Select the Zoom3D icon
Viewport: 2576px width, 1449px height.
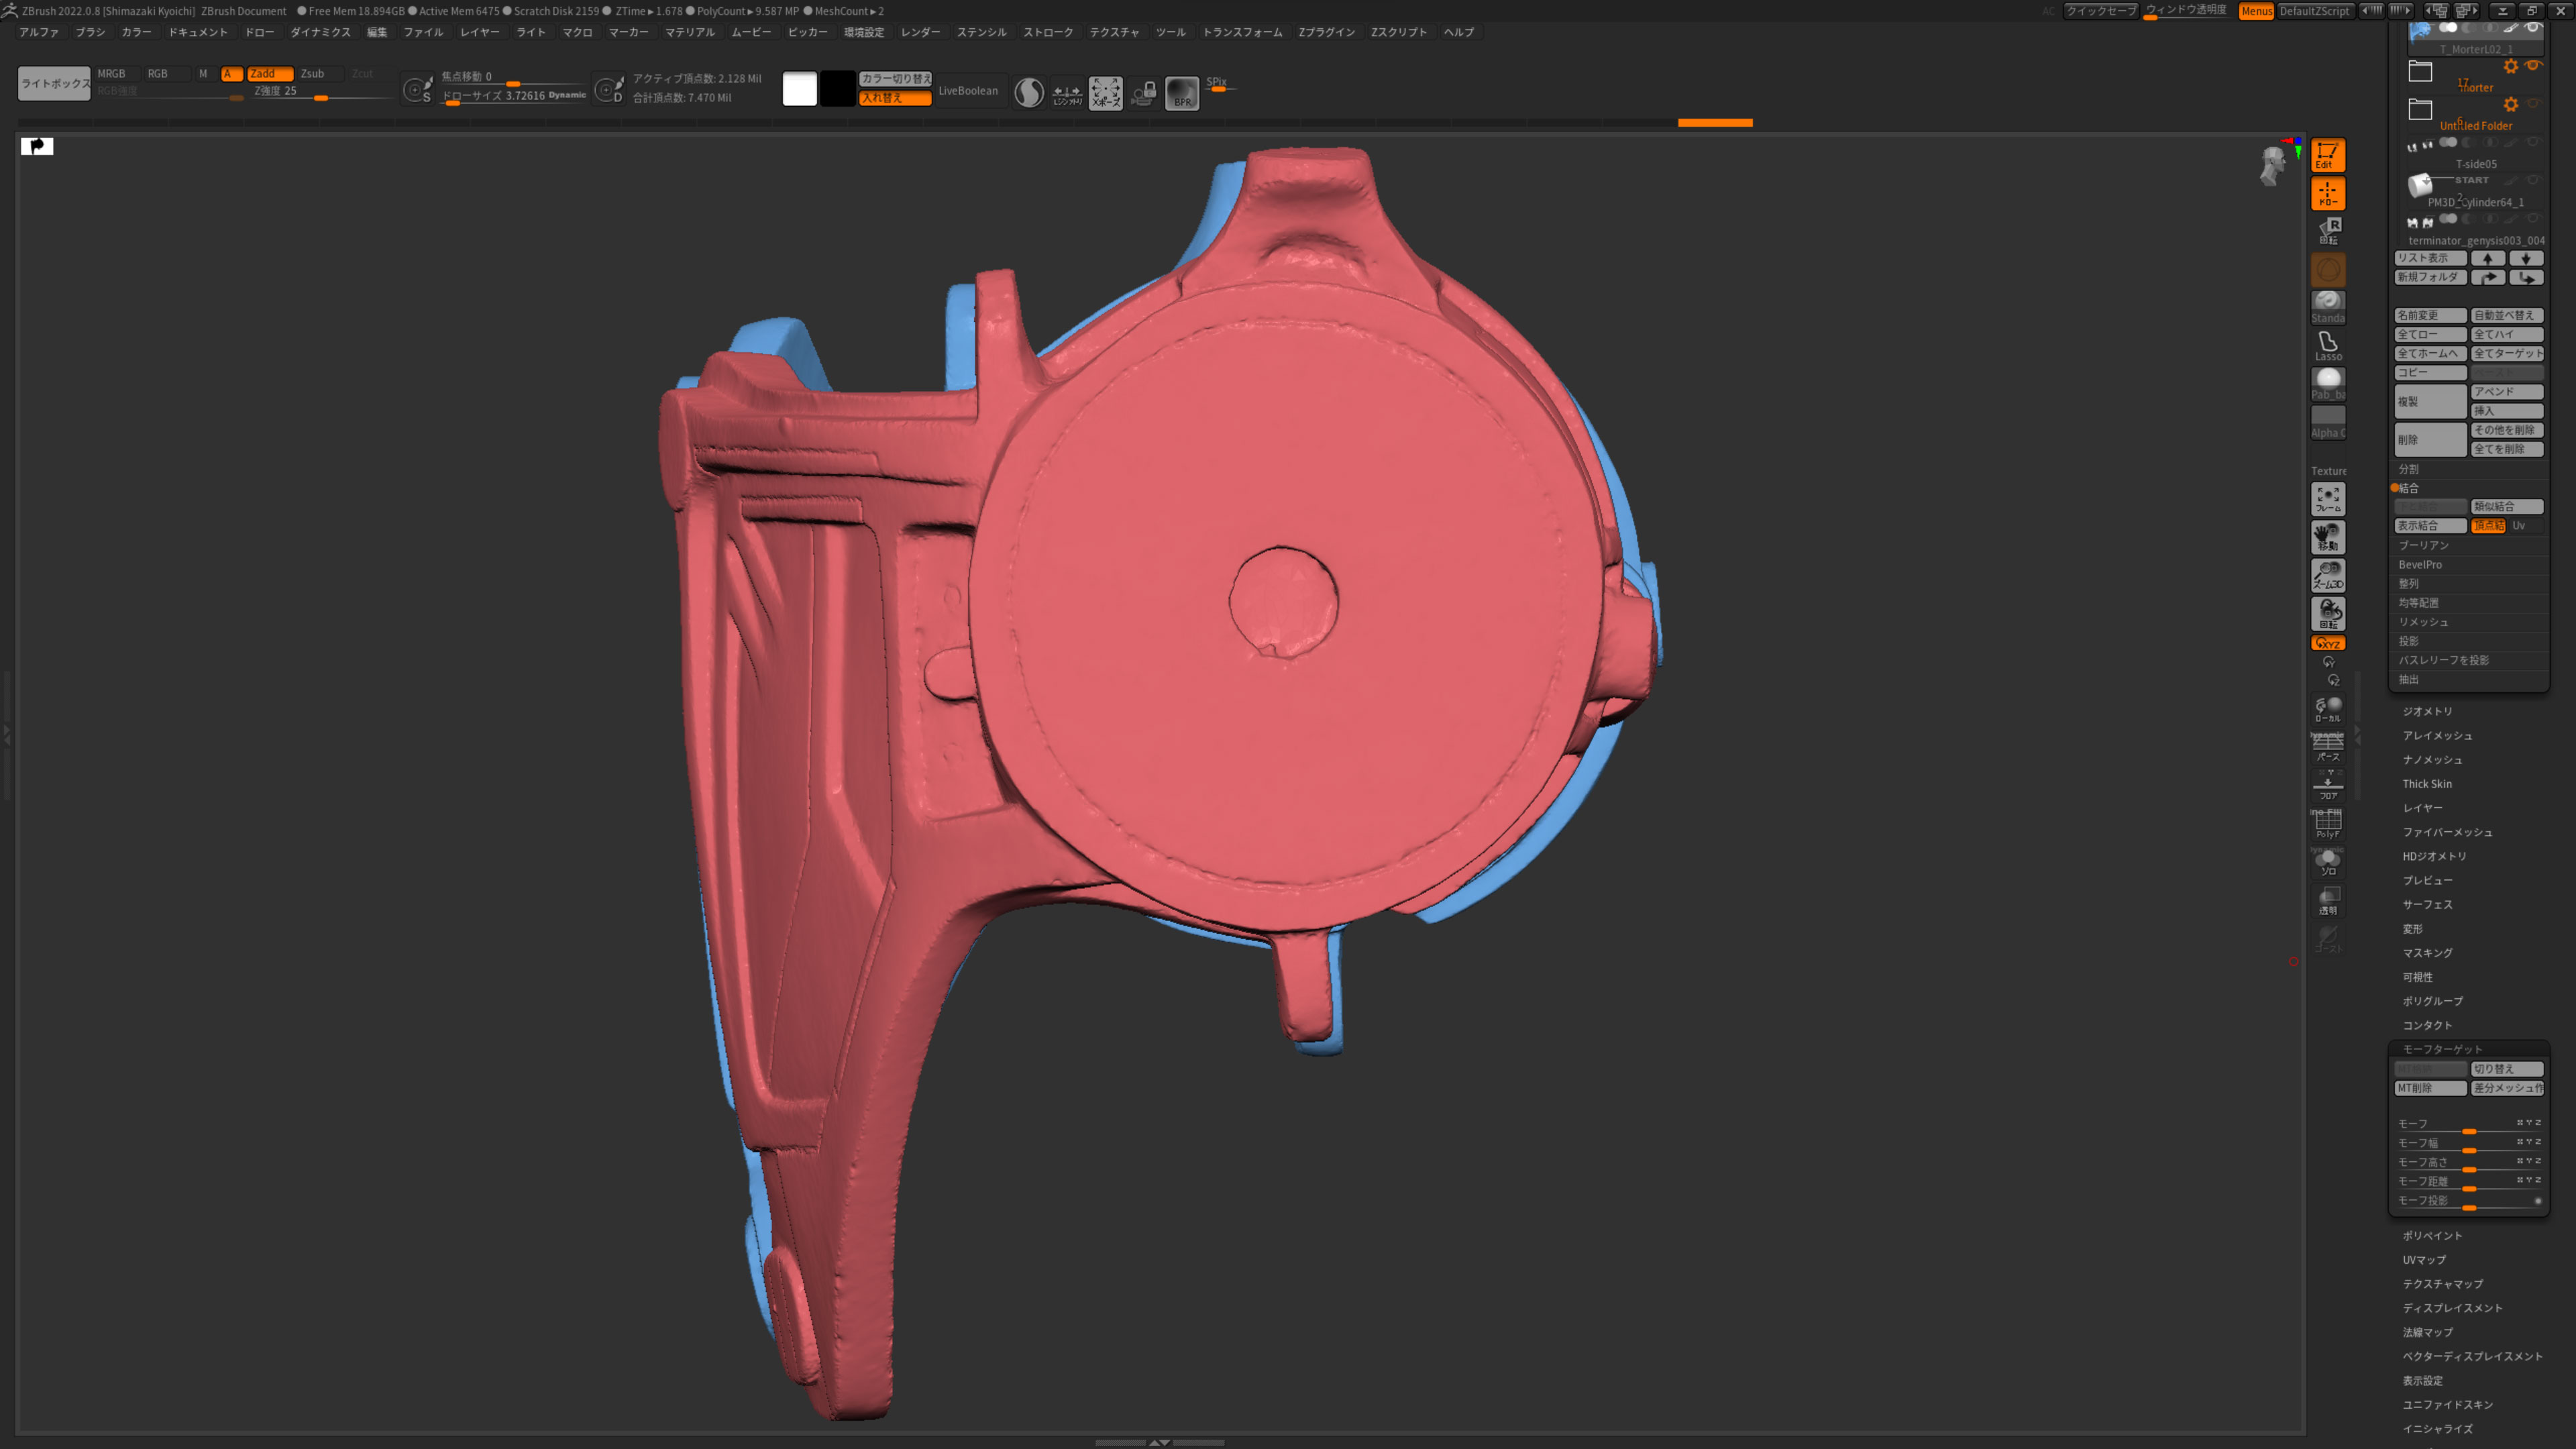coord(2327,575)
